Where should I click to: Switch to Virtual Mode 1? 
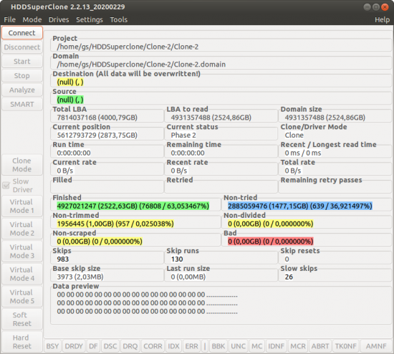tap(22, 206)
